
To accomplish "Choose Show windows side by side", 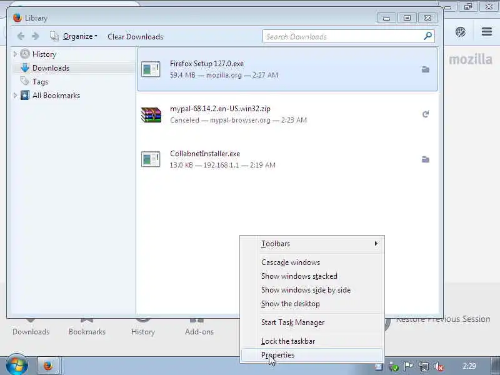I will pyautogui.click(x=312, y=290).
